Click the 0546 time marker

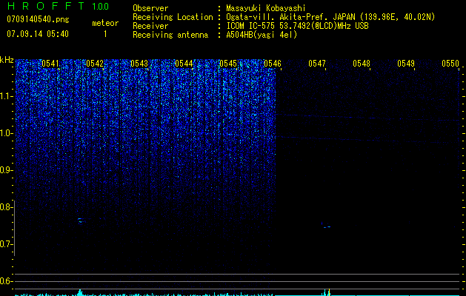point(273,64)
